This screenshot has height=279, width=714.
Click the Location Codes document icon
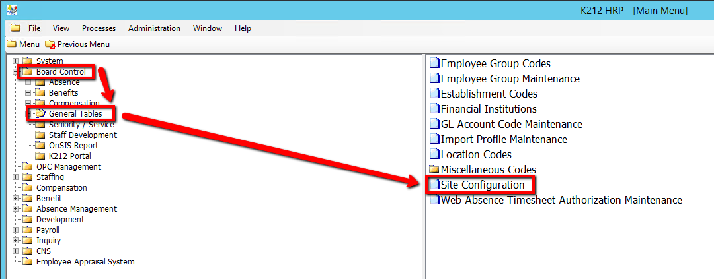[434, 155]
